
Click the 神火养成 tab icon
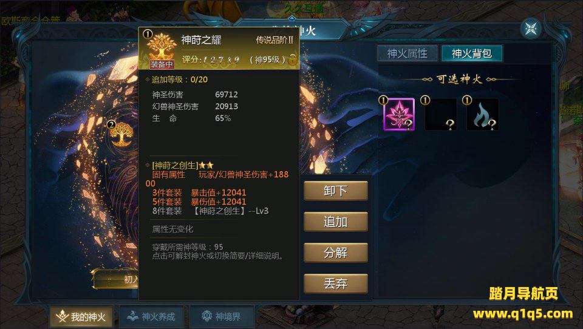pyautogui.click(x=133, y=316)
